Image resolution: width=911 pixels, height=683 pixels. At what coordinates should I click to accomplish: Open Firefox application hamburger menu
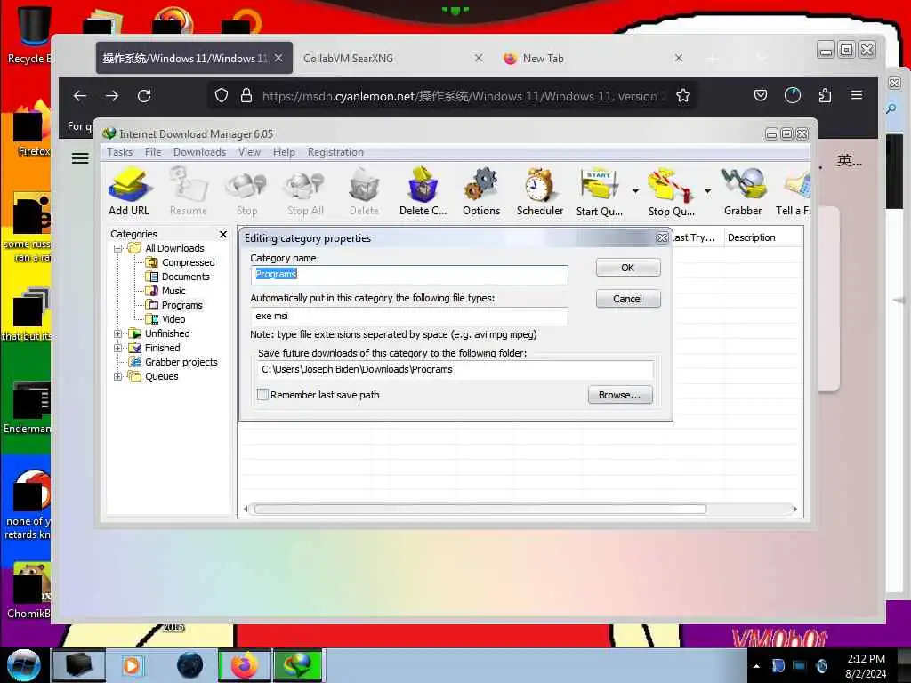point(857,95)
